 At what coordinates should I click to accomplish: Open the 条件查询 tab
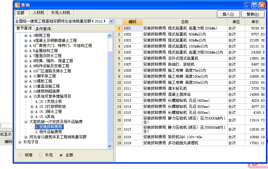point(43,29)
